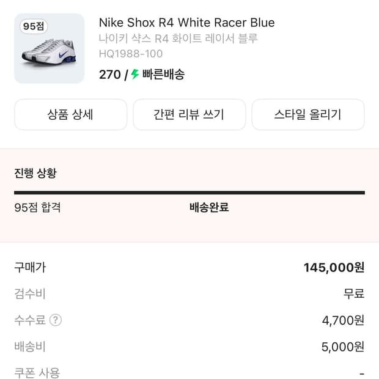The width and height of the screenshot is (379, 379).
Task: Click the black progress status bar
Action: pyautogui.click(x=189, y=193)
